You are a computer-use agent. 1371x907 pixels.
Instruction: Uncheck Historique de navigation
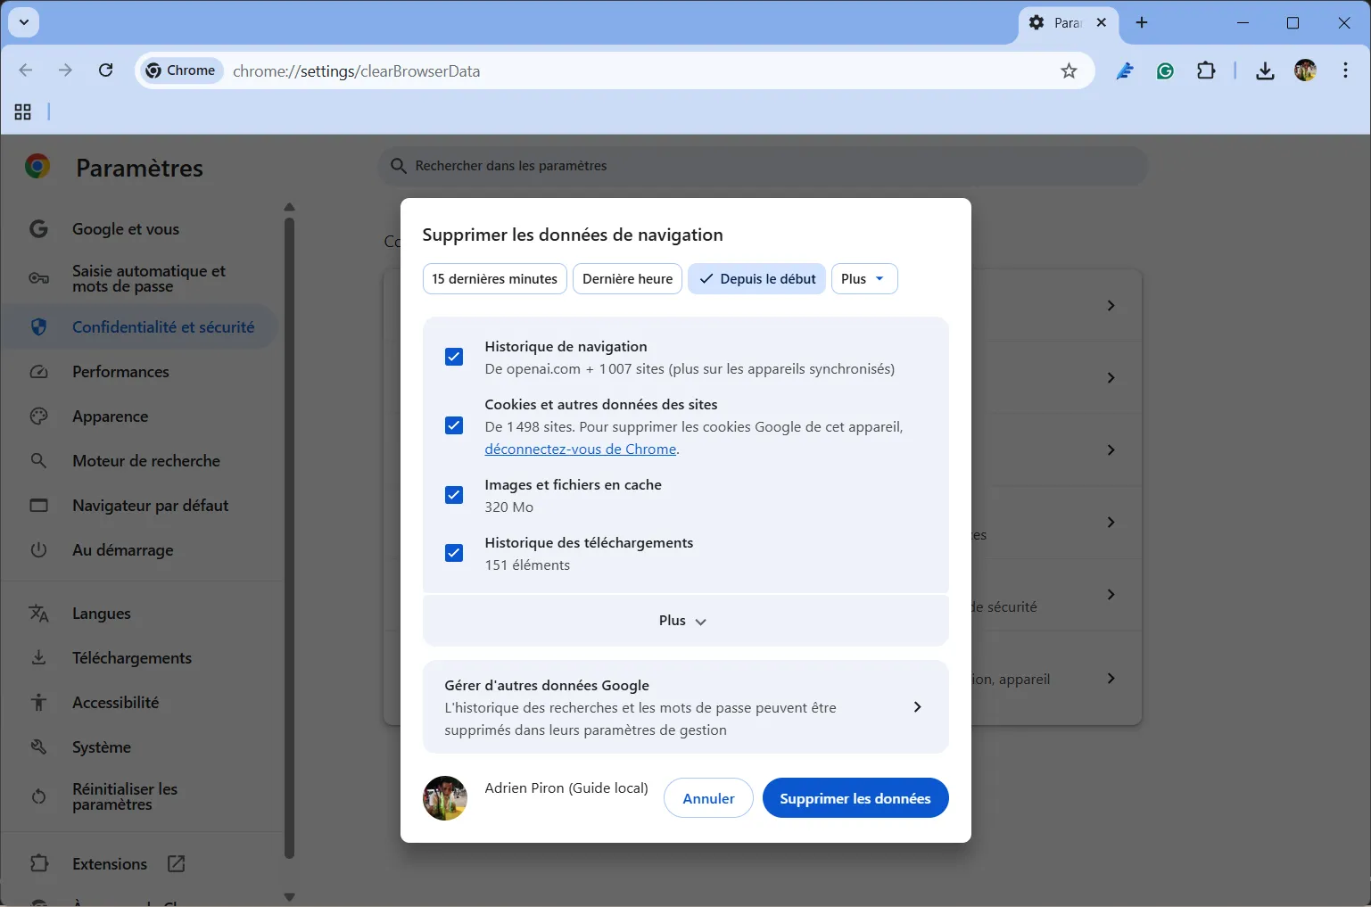[x=454, y=356]
